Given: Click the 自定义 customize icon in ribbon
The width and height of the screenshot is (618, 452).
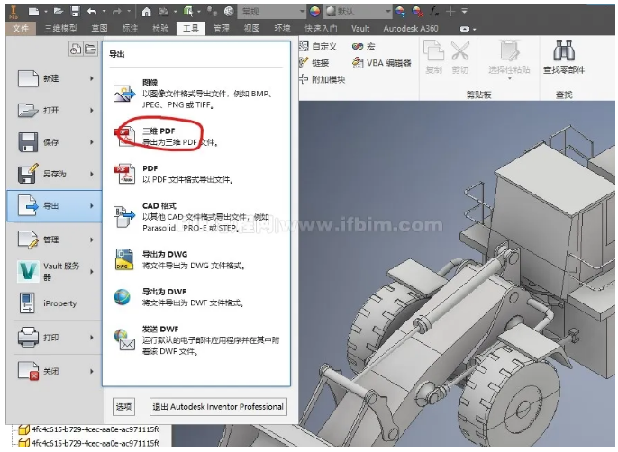Looking at the screenshot, I should tap(304, 46).
